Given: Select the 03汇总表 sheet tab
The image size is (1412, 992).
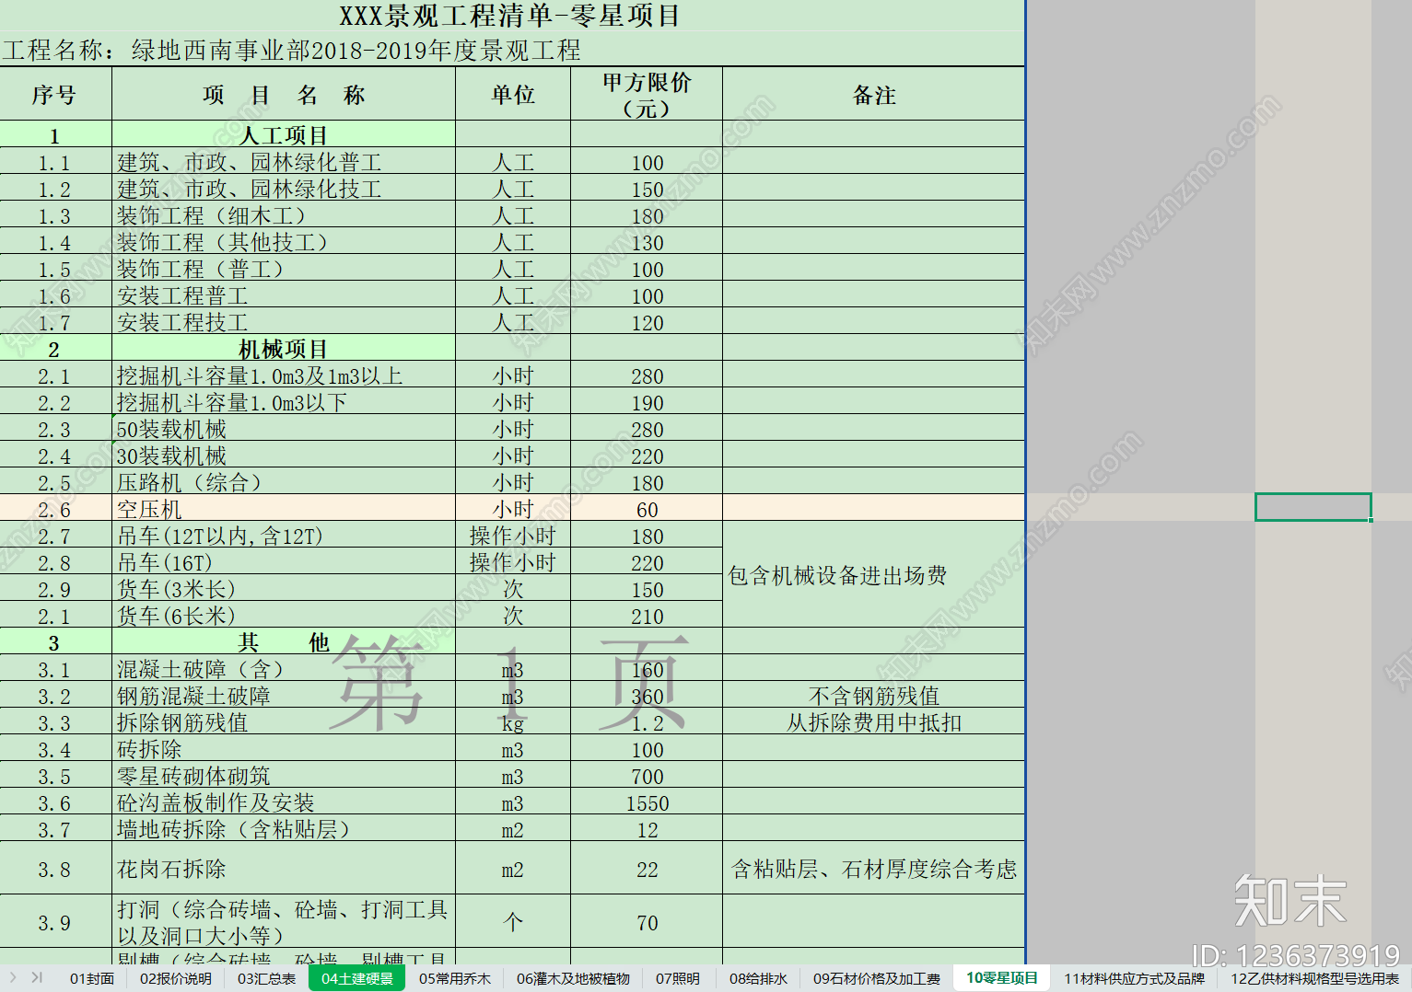Looking at the screenshot, I should pos(266,978).
